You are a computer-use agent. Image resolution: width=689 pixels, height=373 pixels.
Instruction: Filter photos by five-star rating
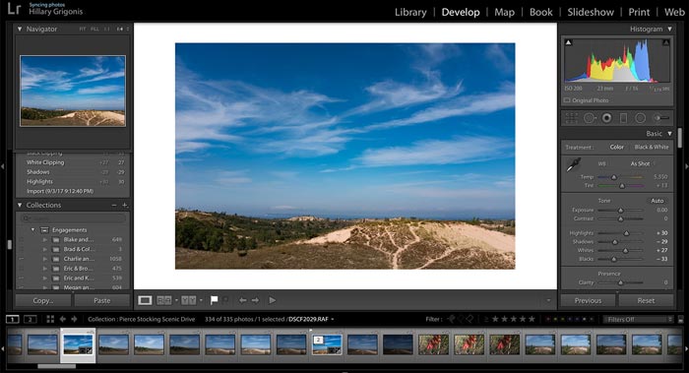532,319
